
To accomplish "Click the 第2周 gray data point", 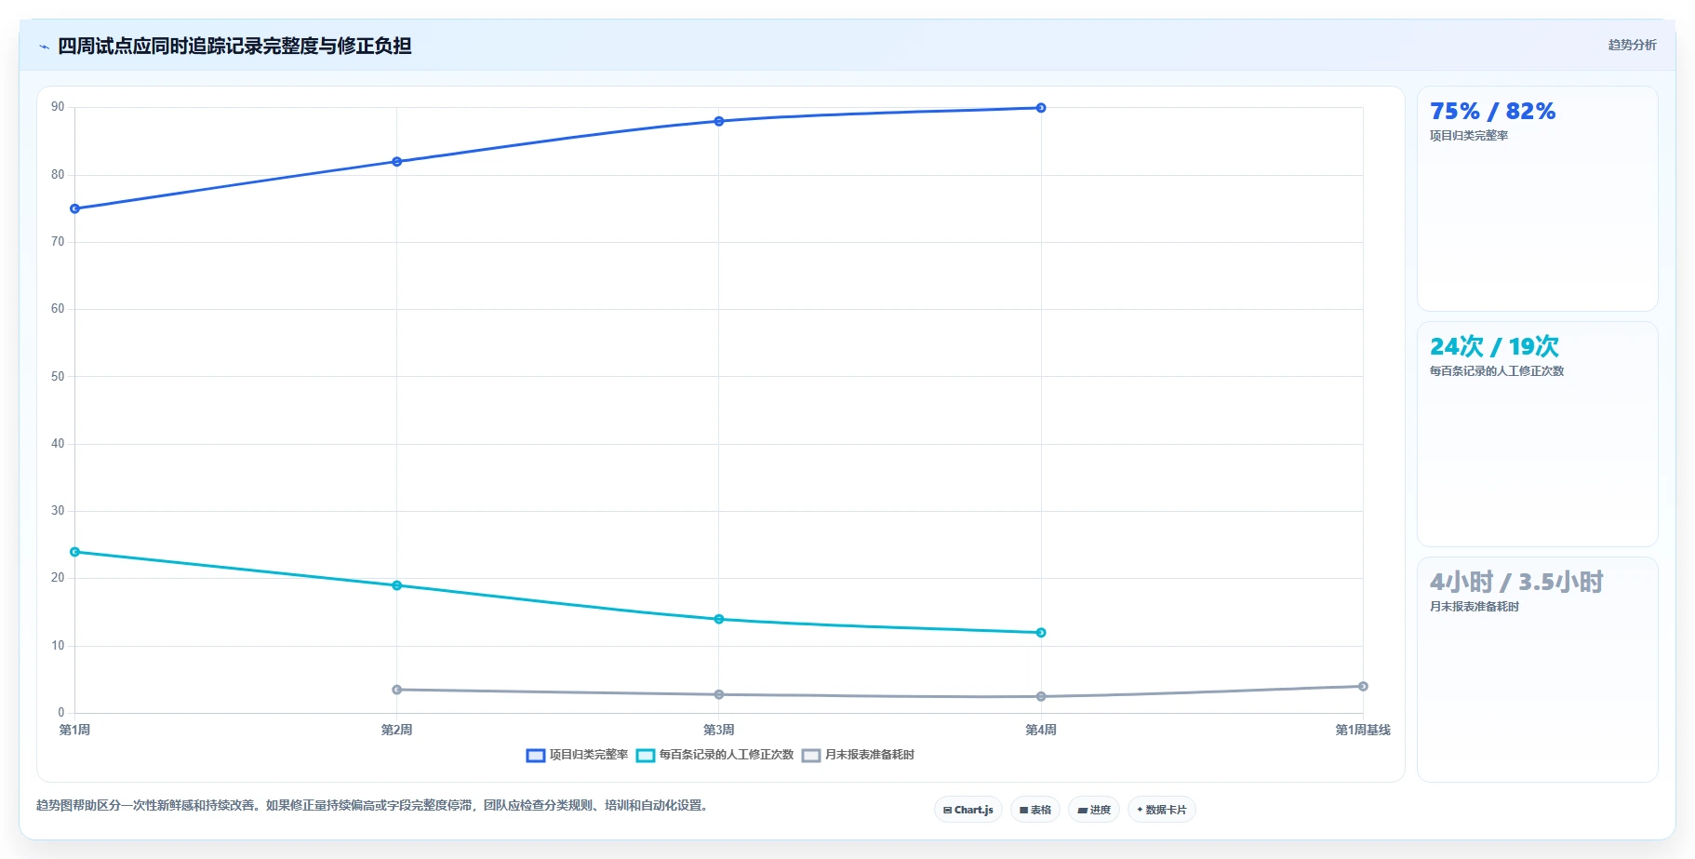I will (x=397, y=690).
